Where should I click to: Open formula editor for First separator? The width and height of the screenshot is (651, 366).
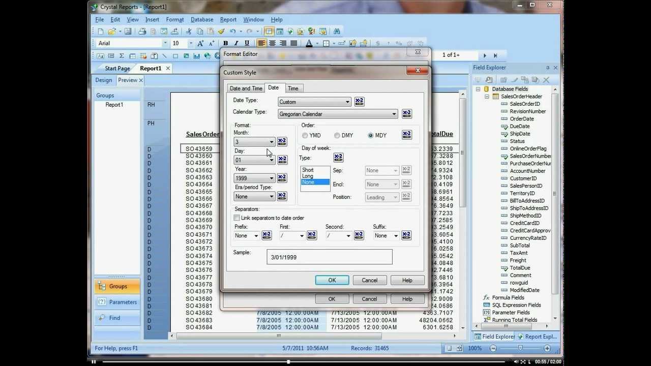pyautogui.click(x=312, y=235)
